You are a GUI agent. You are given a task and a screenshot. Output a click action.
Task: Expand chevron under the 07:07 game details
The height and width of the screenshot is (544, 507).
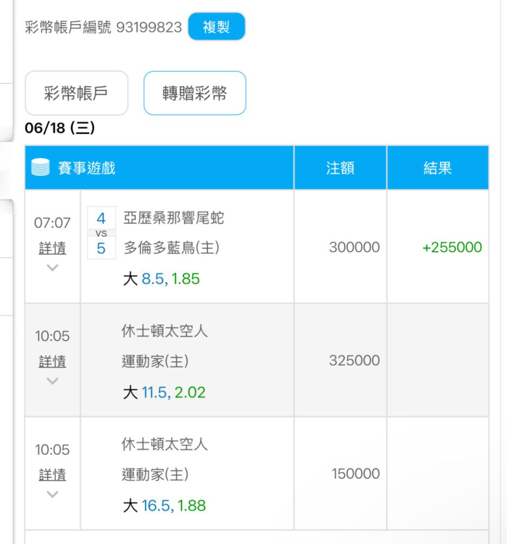pos(52,268)
